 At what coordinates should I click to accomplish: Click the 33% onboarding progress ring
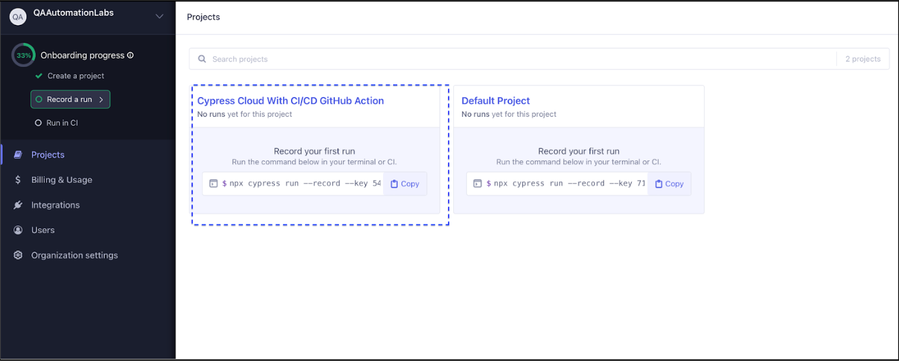click(x=24, y=56)
